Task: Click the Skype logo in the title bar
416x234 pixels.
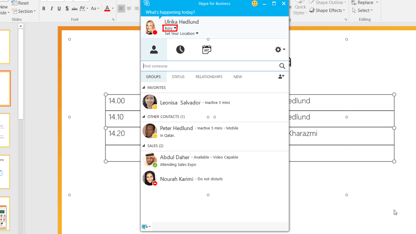Action: pos(147,3)
